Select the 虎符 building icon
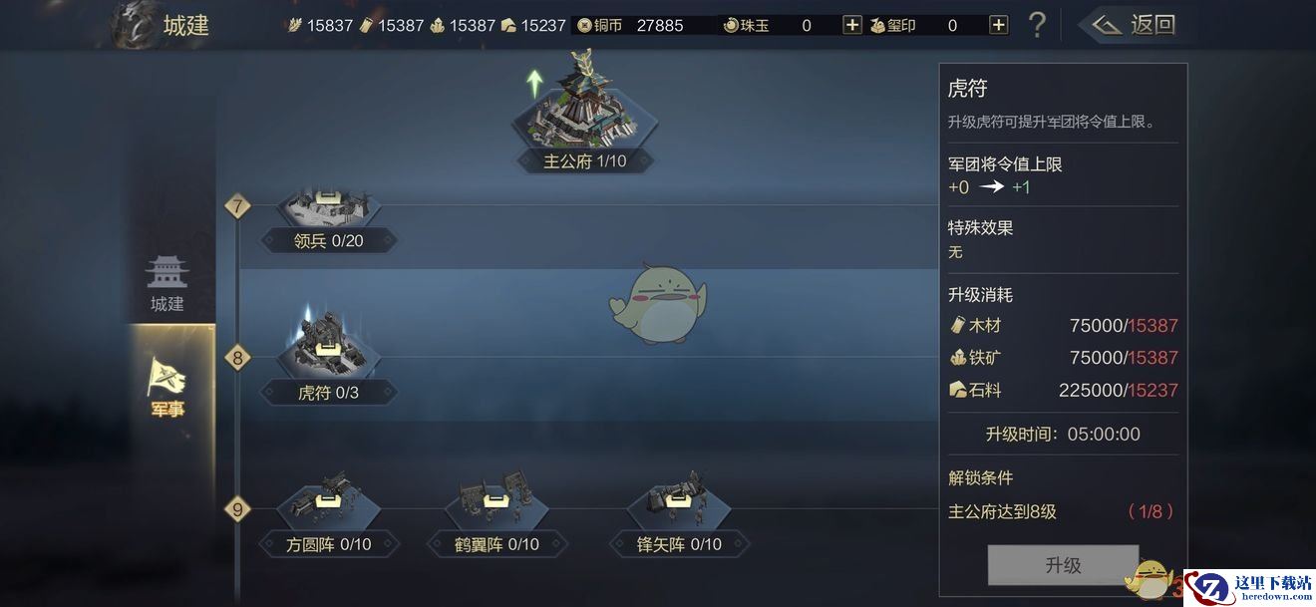This screenshot has height=607, width=1316. (x=329, y=344)
